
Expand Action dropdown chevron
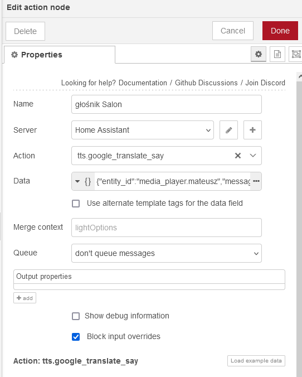(253, 156)
